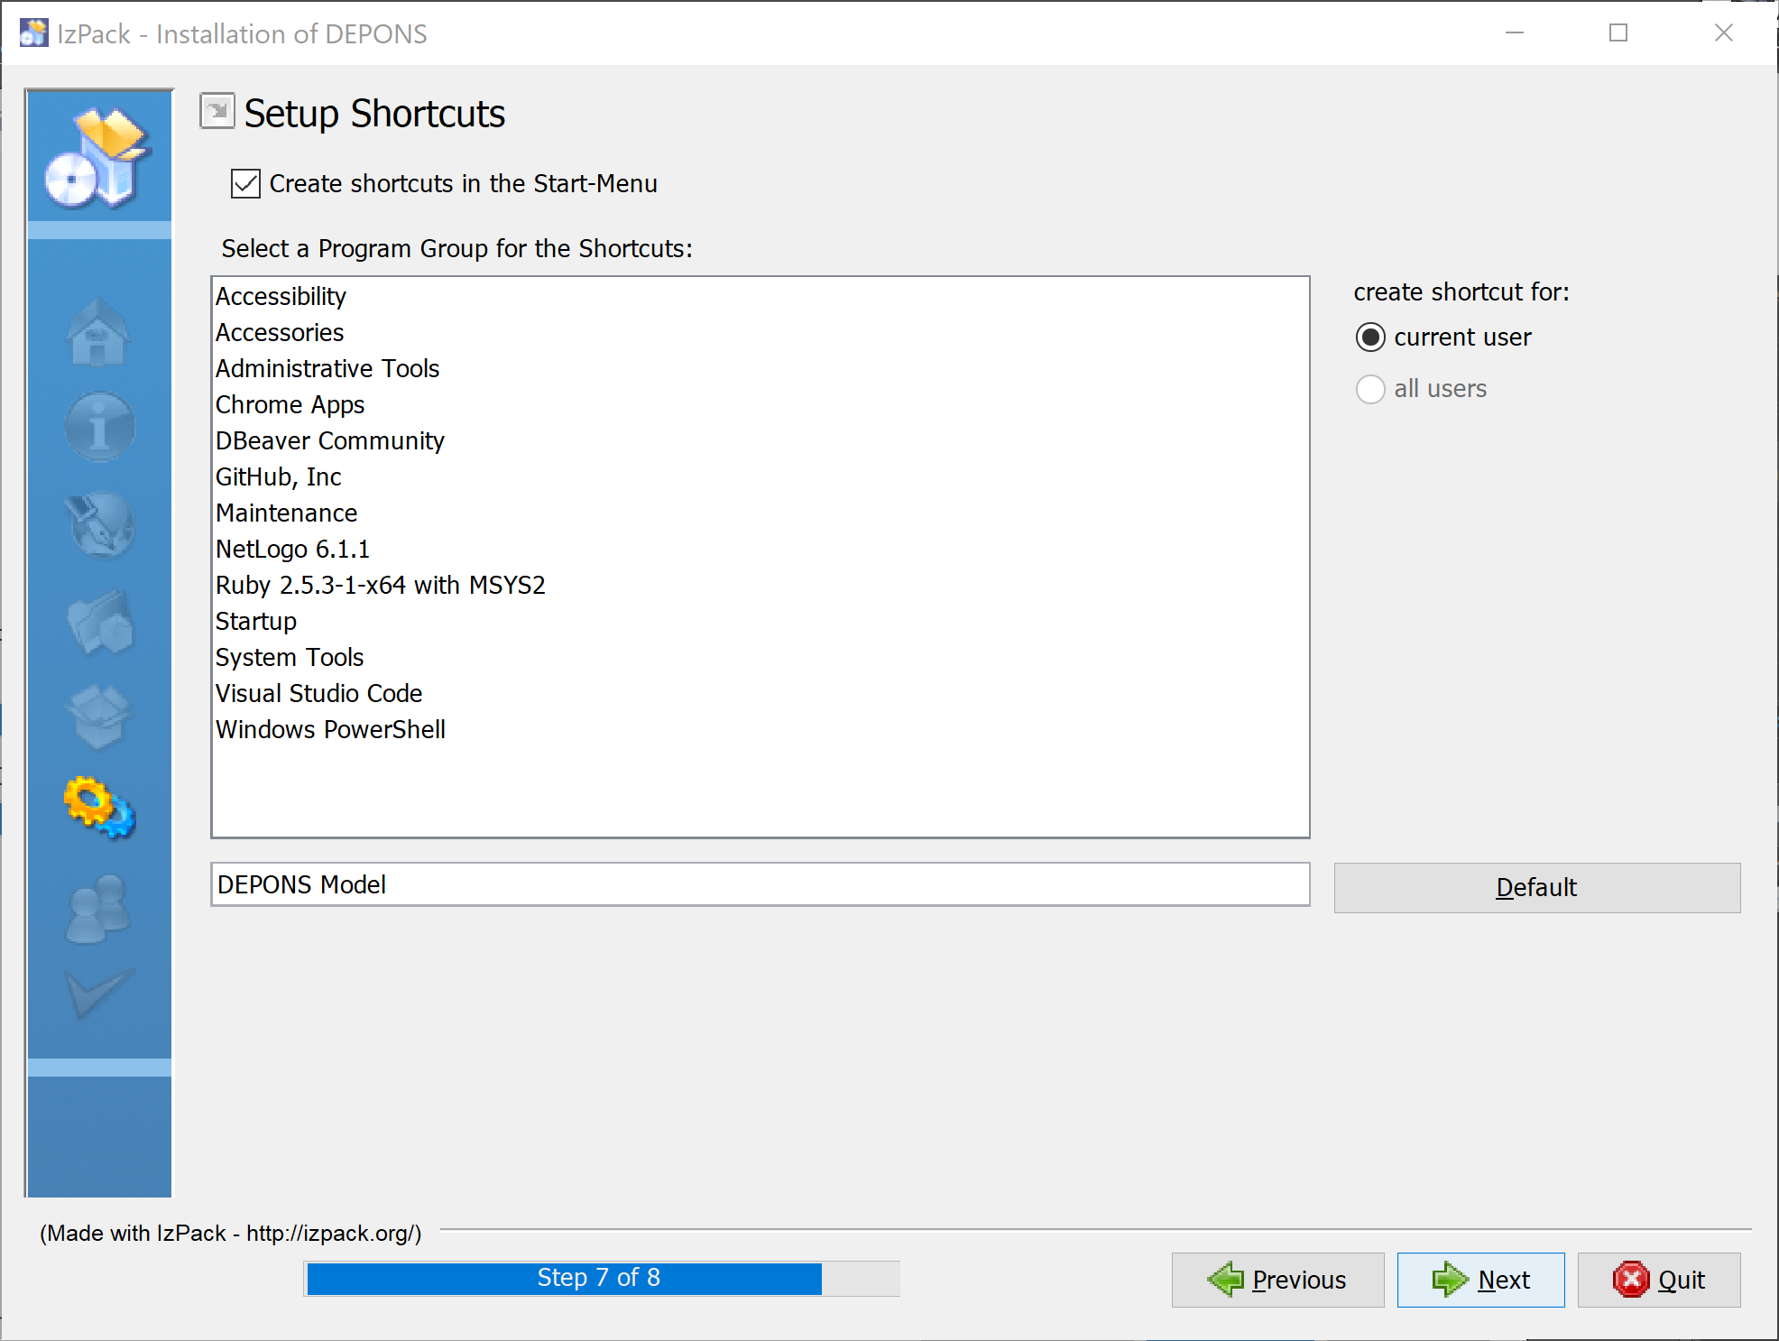Click the DEPONS Model group name field
The image size is (1779, 1341).
760,884
